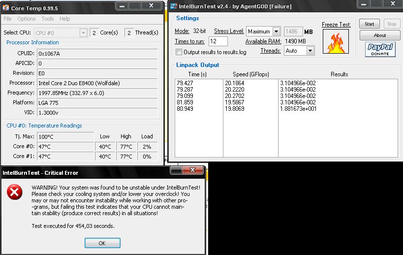Click the speed value 19.8069

coord(234,109)
